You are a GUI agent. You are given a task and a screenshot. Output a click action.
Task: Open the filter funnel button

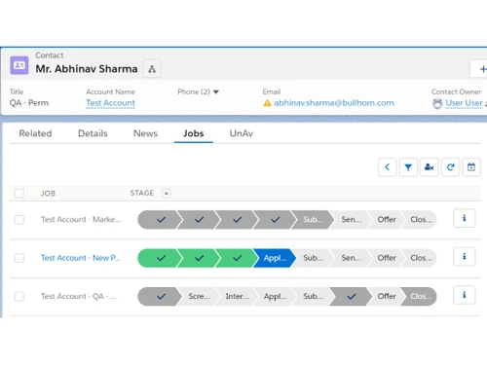point(408,167)
